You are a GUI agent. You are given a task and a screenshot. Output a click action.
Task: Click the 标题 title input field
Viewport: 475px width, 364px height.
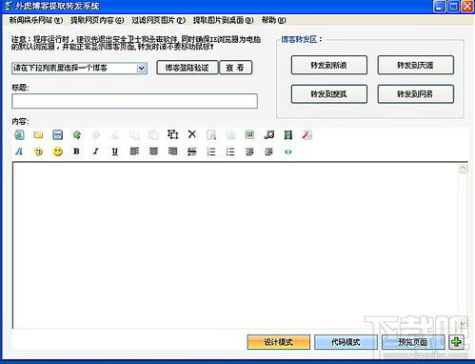134,101
